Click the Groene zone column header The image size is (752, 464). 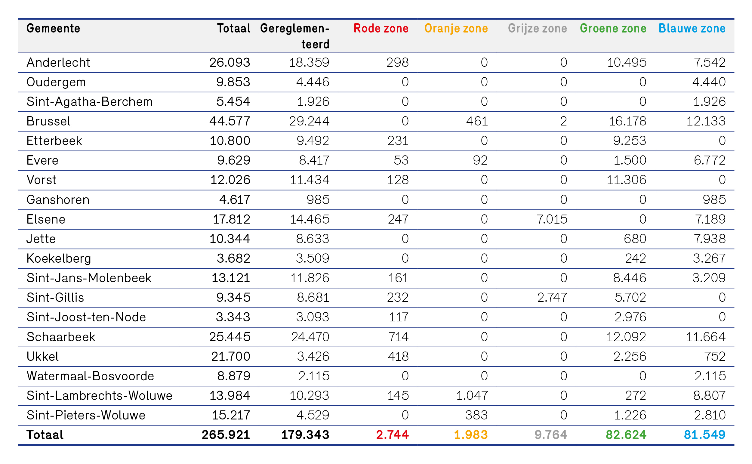click(613, 28)
